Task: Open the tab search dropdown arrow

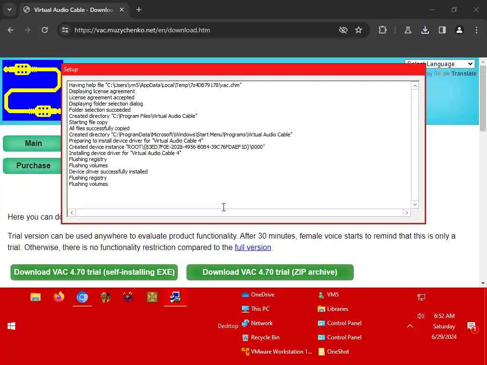Action: (10, 10)
